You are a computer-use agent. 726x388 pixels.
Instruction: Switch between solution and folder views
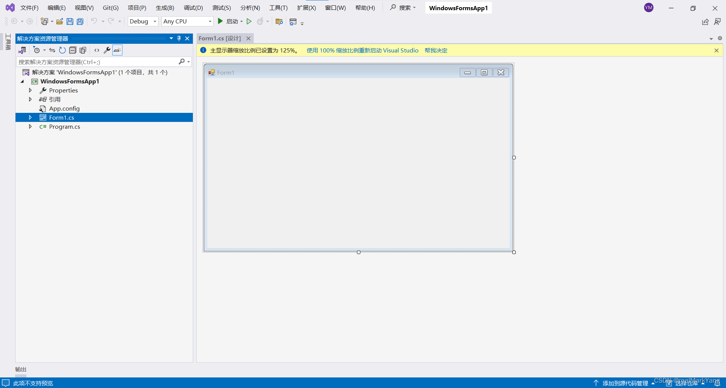click(22, 50)
